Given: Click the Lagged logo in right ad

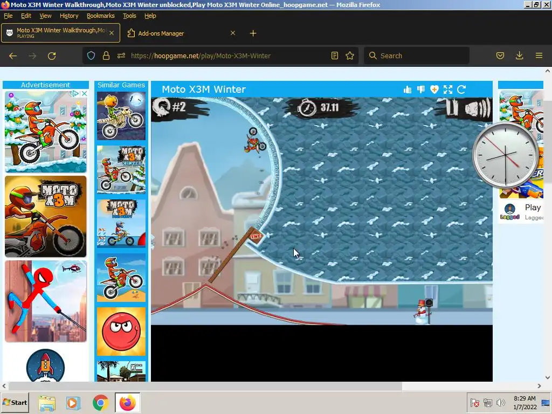Looking at the screenshot, I should coord(510,212).
